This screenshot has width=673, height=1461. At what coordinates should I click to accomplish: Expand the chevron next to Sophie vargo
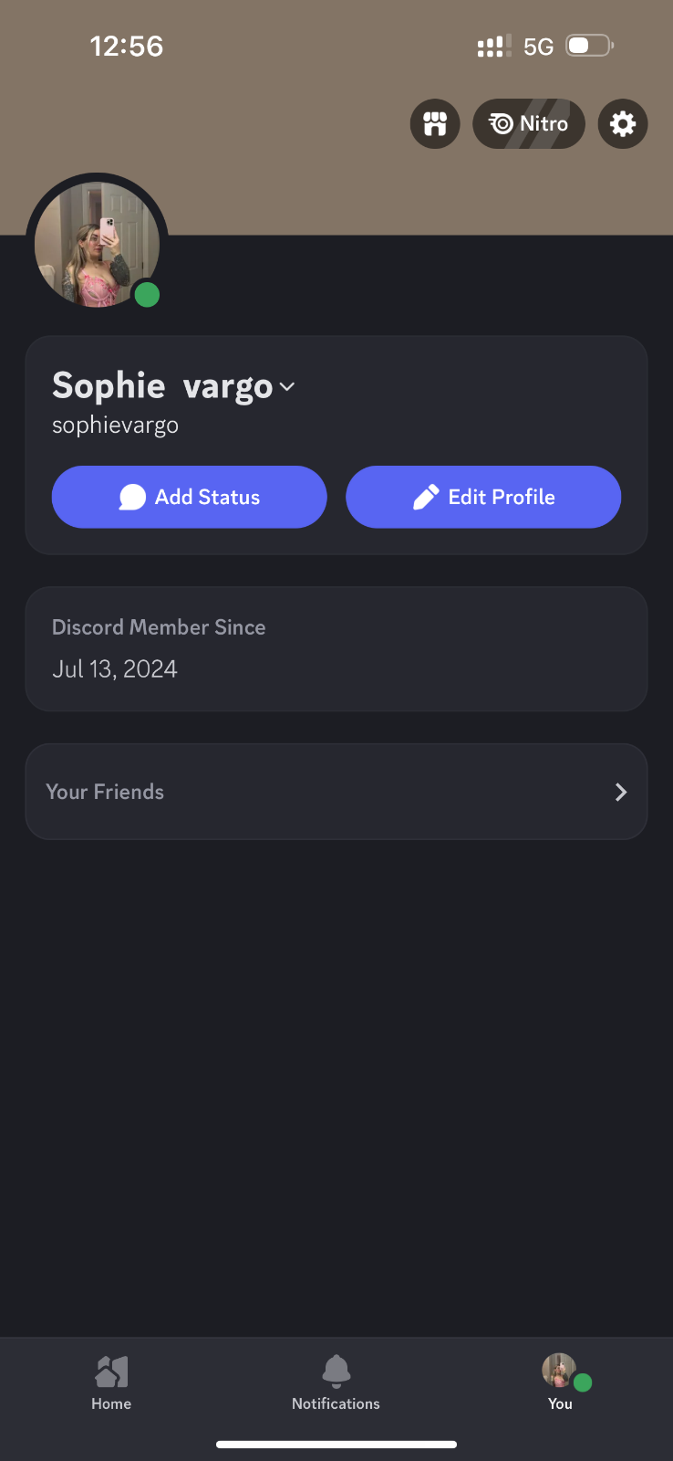287,387
